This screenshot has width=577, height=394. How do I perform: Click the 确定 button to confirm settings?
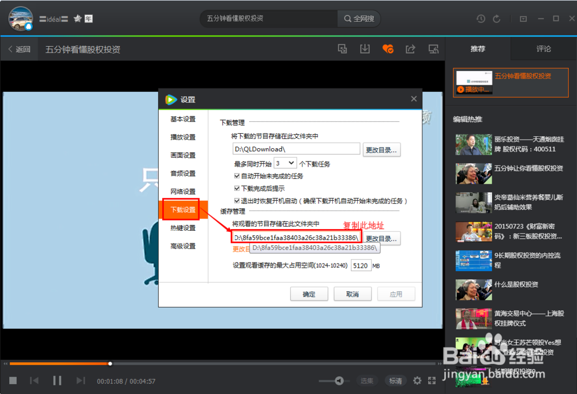coord(308,294)
